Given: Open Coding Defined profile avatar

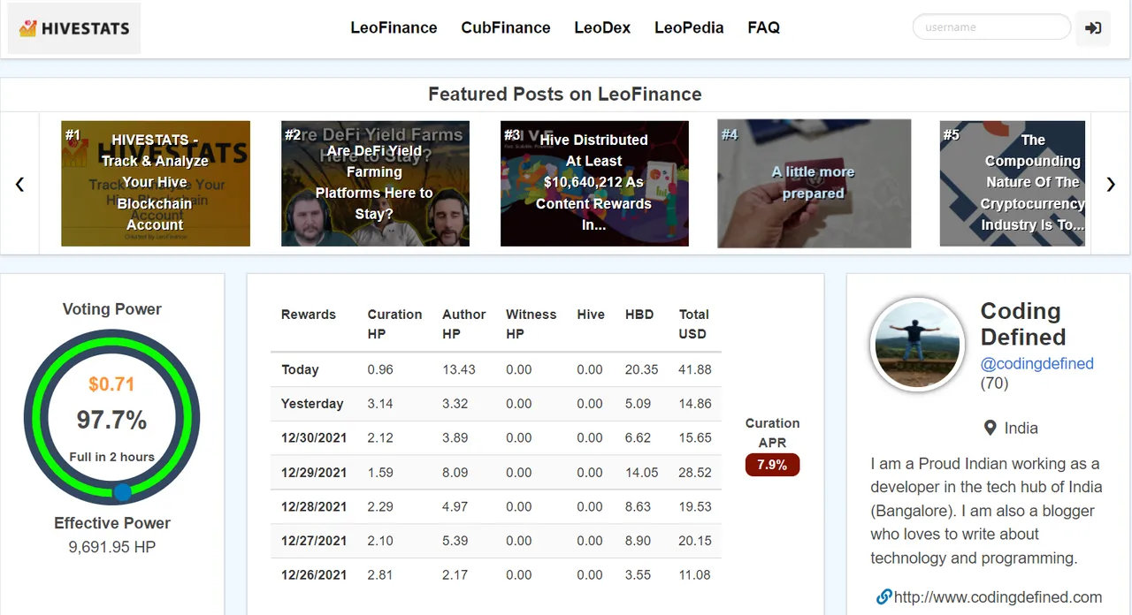Looking at the screenshot, I should point(917,344).
